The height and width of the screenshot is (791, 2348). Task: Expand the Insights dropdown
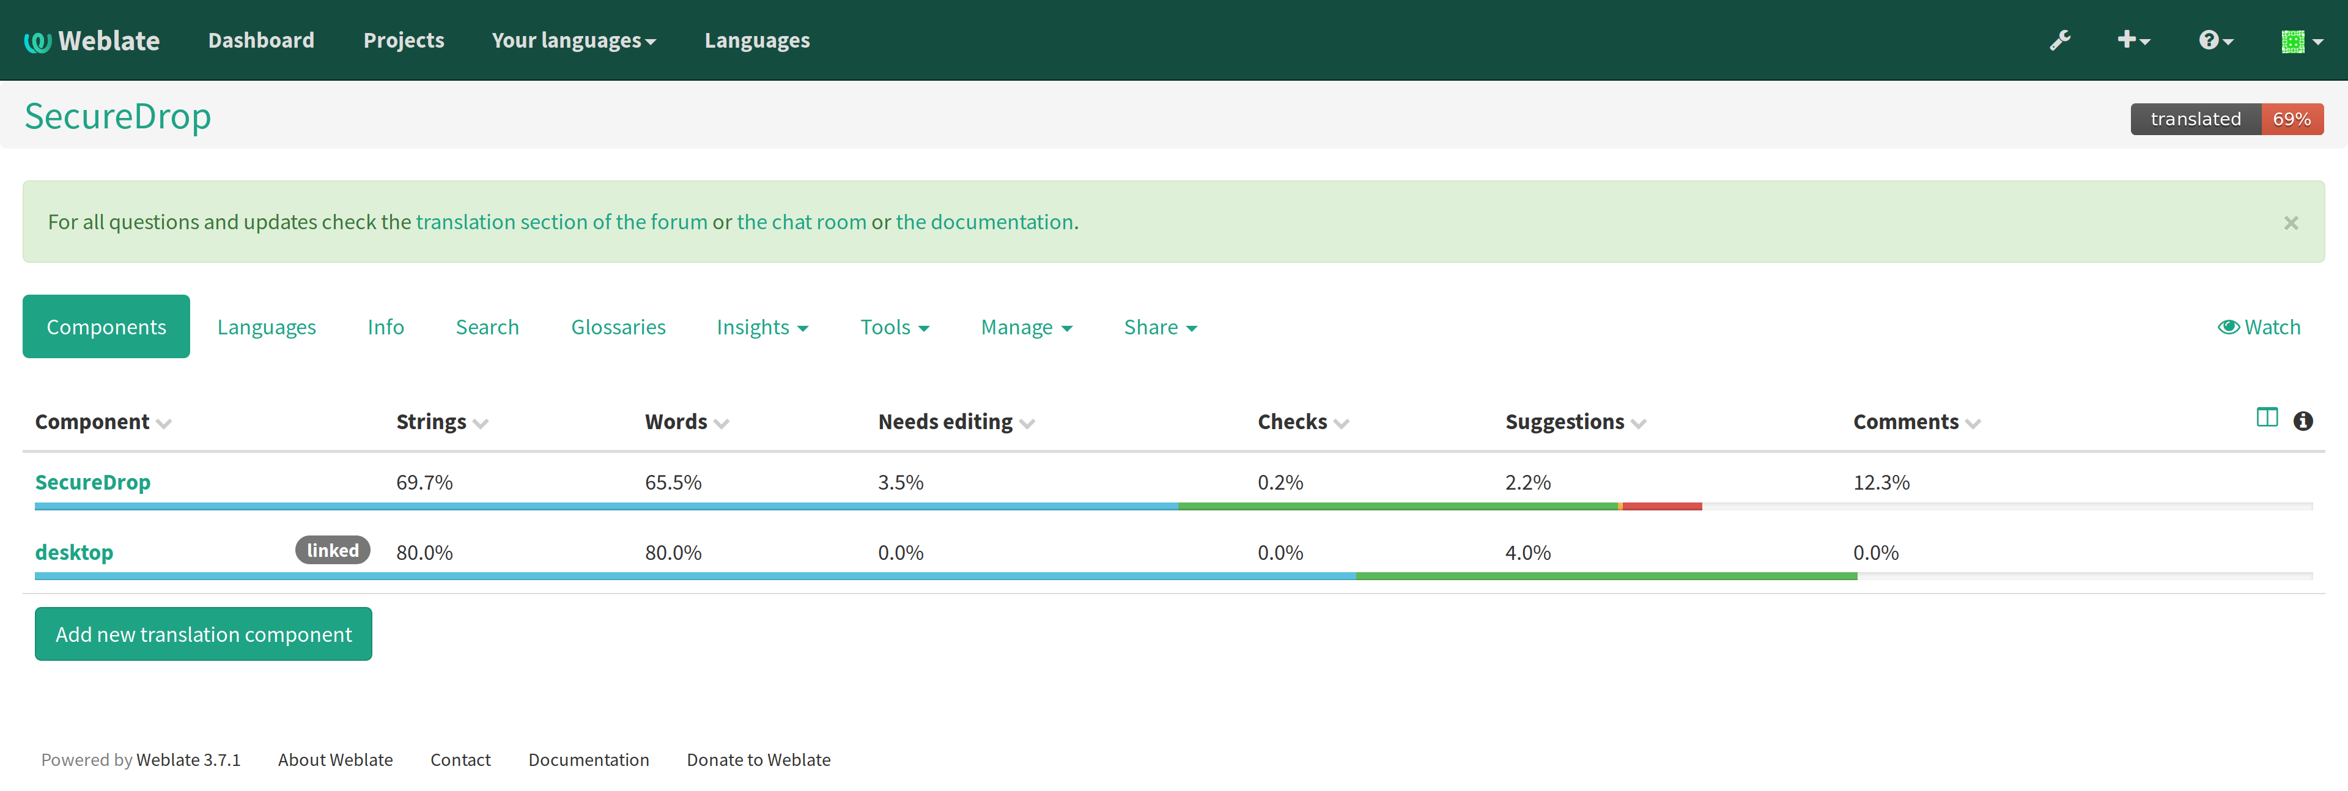[x=762, y=327]
